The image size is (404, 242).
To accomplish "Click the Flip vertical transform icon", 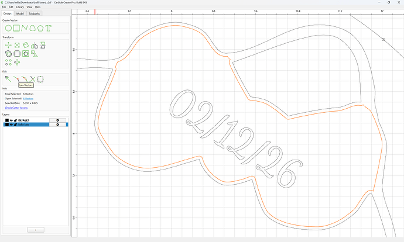I will point(43,45).
